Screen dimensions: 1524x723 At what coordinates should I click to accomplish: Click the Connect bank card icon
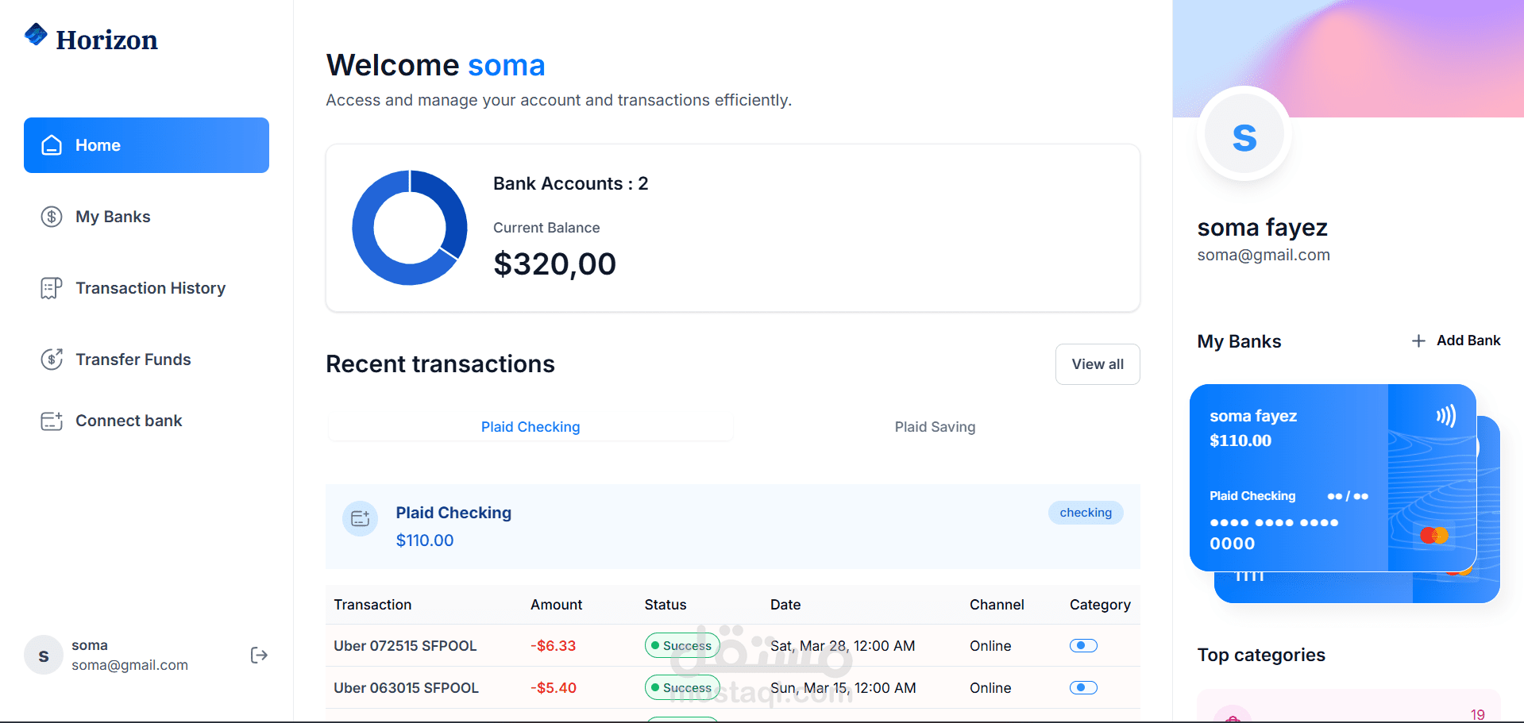[52, 421]
